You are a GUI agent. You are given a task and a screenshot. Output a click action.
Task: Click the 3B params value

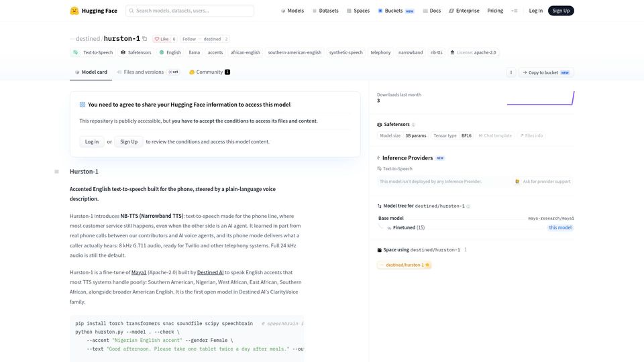point(416,135)
